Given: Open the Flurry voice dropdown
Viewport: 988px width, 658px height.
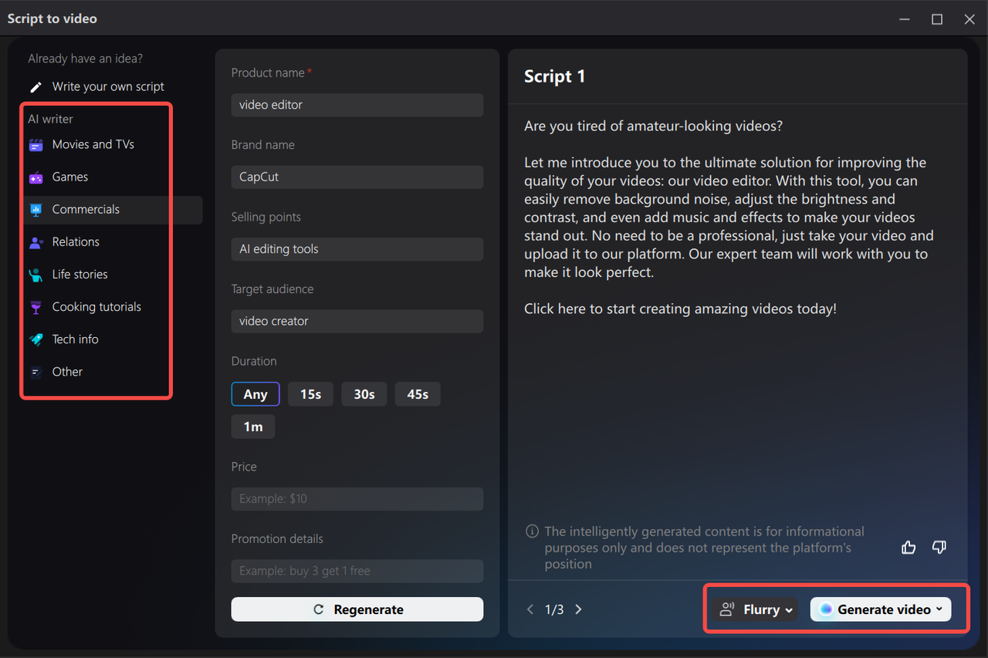Looking at the screenshot, I should point(755,609).
